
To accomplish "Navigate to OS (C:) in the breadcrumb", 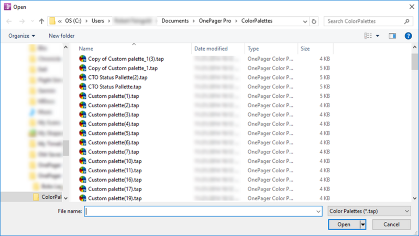I will click(x=73, y=21).
